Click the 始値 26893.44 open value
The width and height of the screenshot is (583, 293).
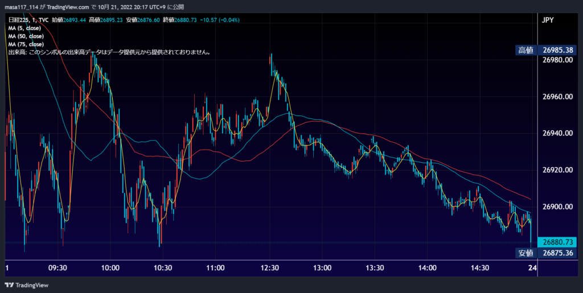point(68,20)
